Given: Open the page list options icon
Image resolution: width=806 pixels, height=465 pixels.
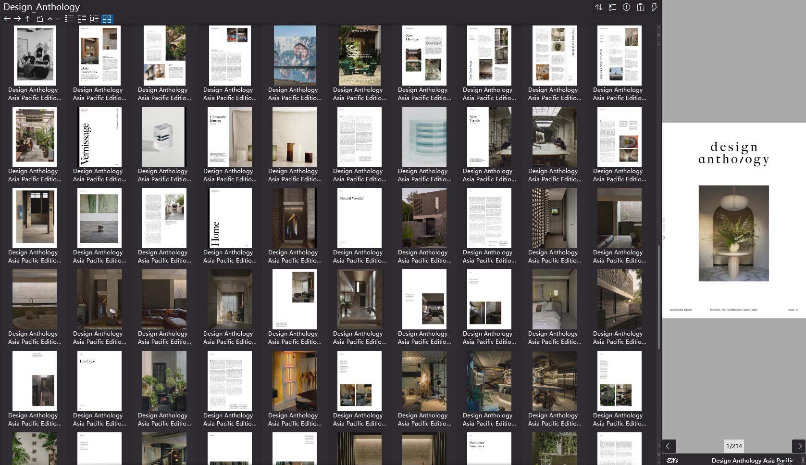Looking at the screenshot, I should (x=612, y=7).
